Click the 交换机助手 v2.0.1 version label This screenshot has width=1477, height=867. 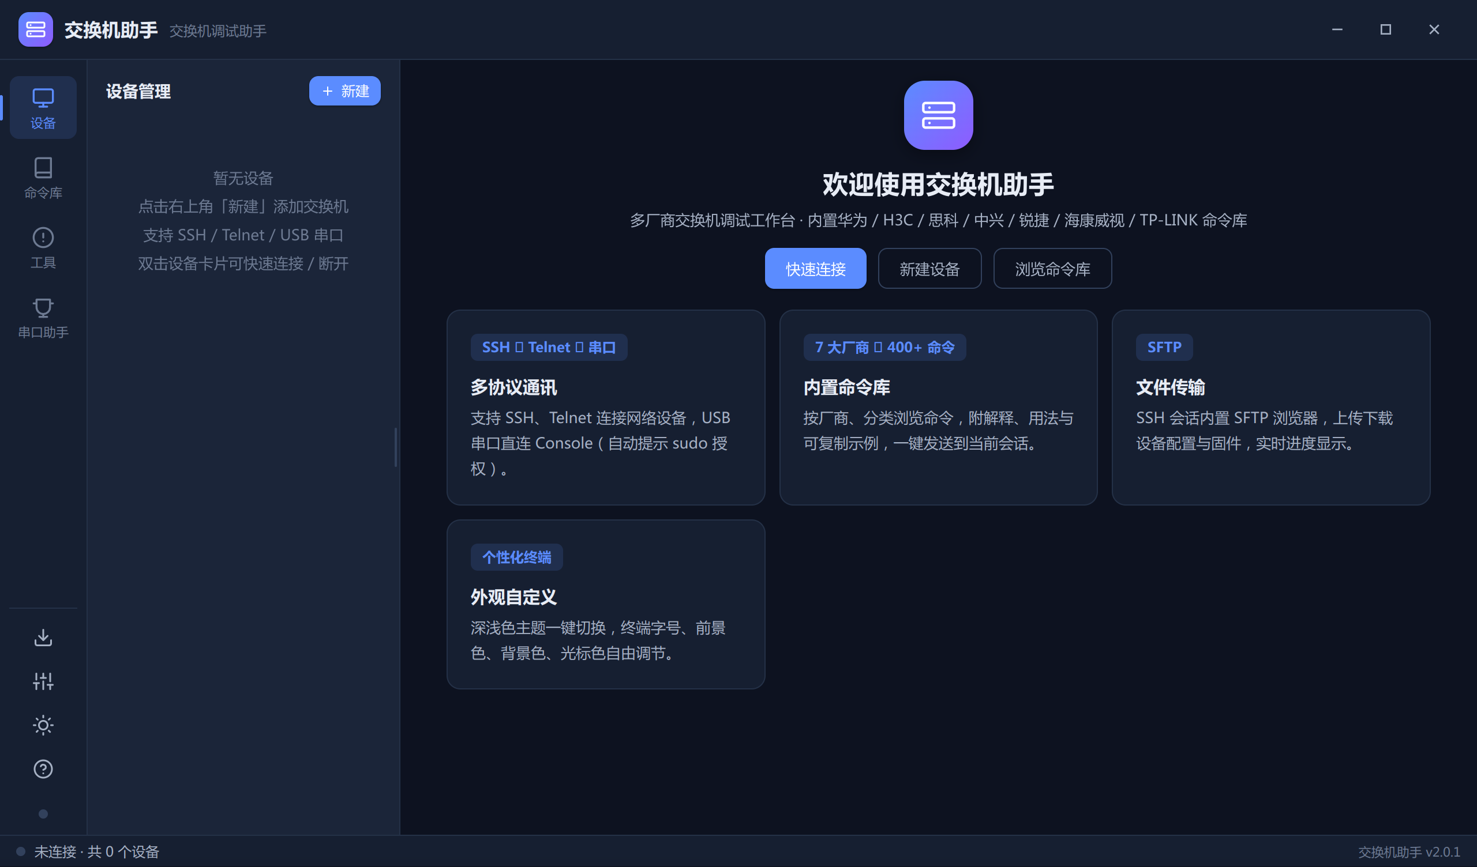[x=1409, y=852]
